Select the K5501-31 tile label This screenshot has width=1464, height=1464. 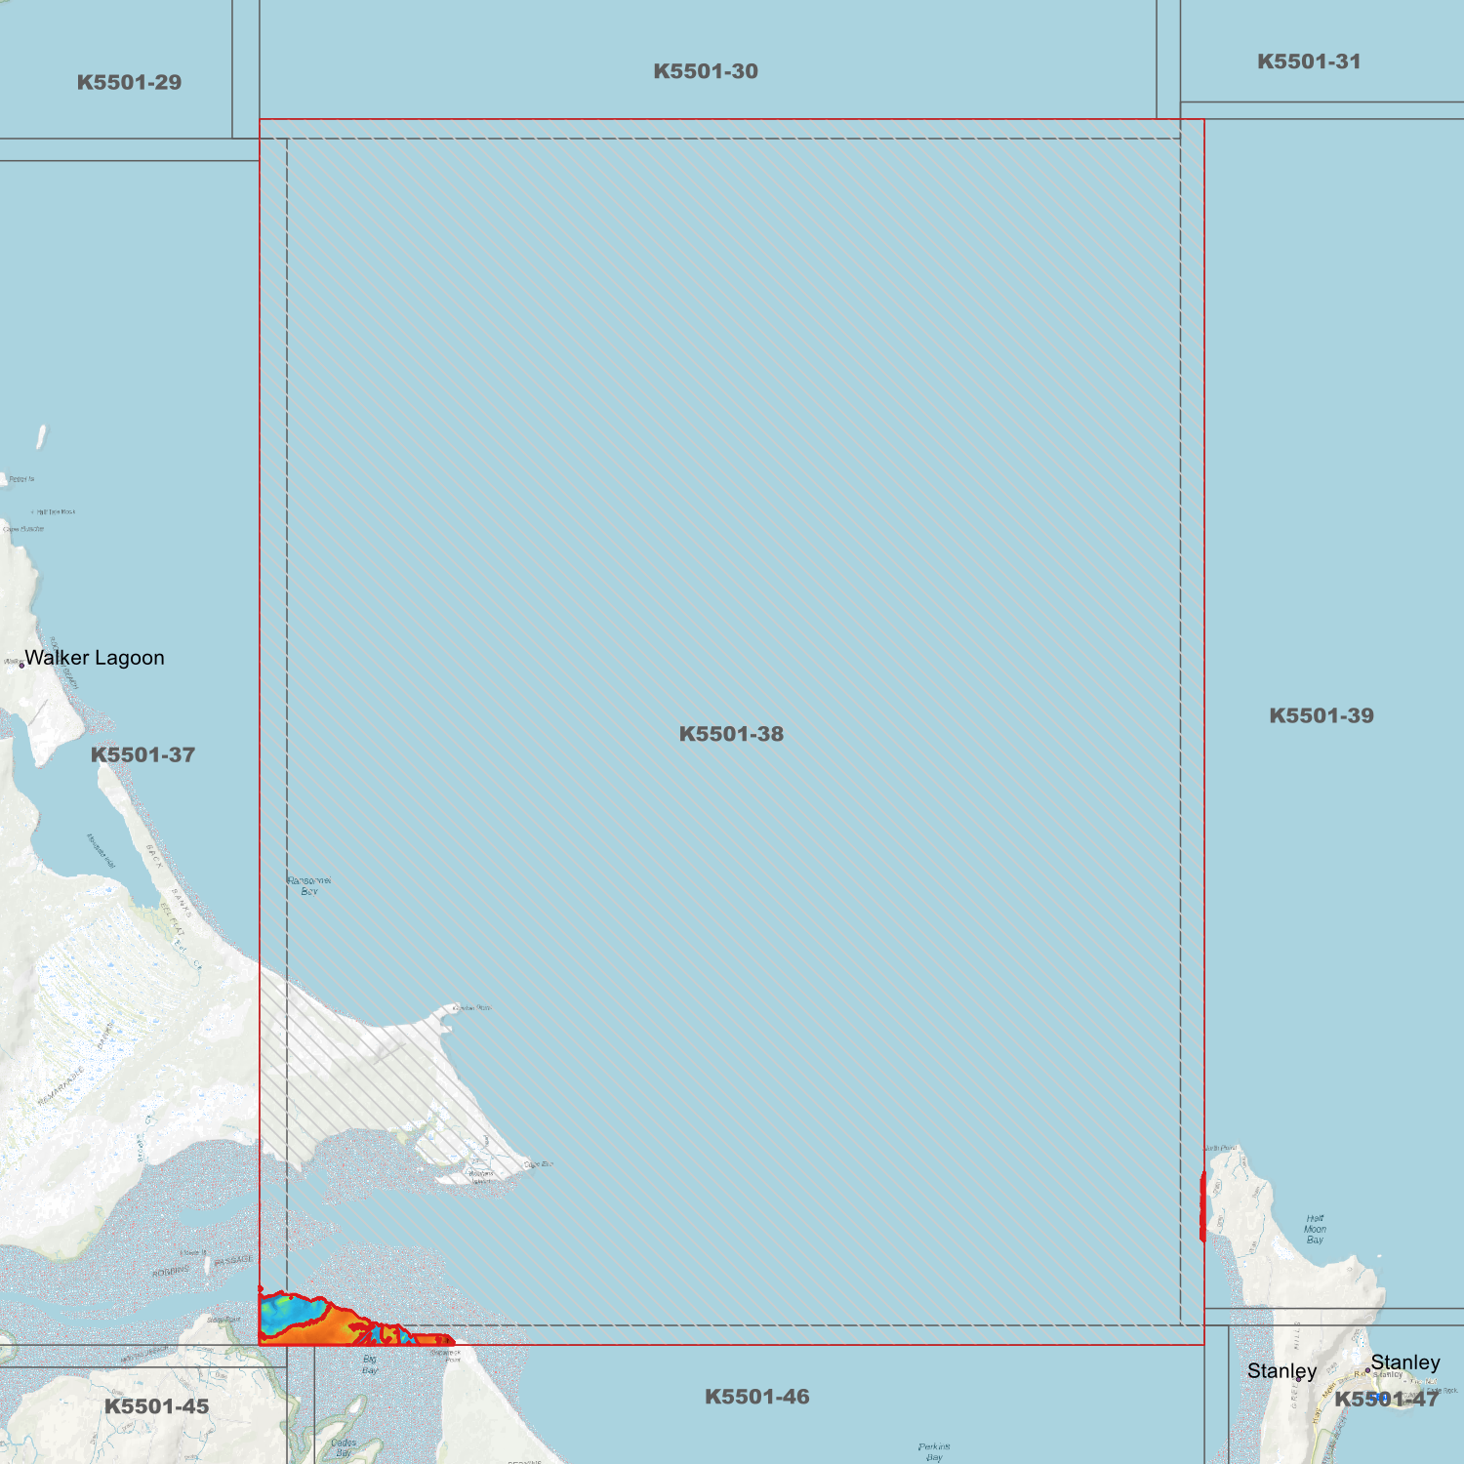[1309, 61]
